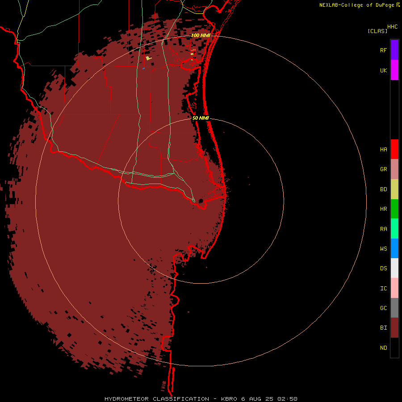
Task: Click the black radar site dot at map center
Action: pyautogui.click(x=201, y=201)
